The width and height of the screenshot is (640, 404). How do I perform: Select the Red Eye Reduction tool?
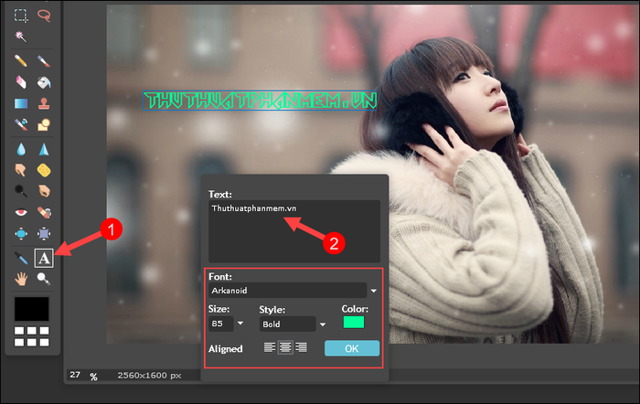pyautogui.click(x=21, y=212)
